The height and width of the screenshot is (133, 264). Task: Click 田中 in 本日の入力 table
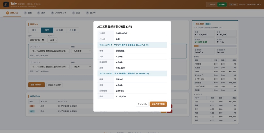coord(42,111)
